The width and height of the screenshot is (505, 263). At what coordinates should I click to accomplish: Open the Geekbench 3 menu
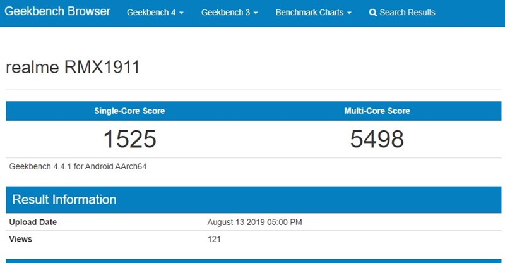226,13
